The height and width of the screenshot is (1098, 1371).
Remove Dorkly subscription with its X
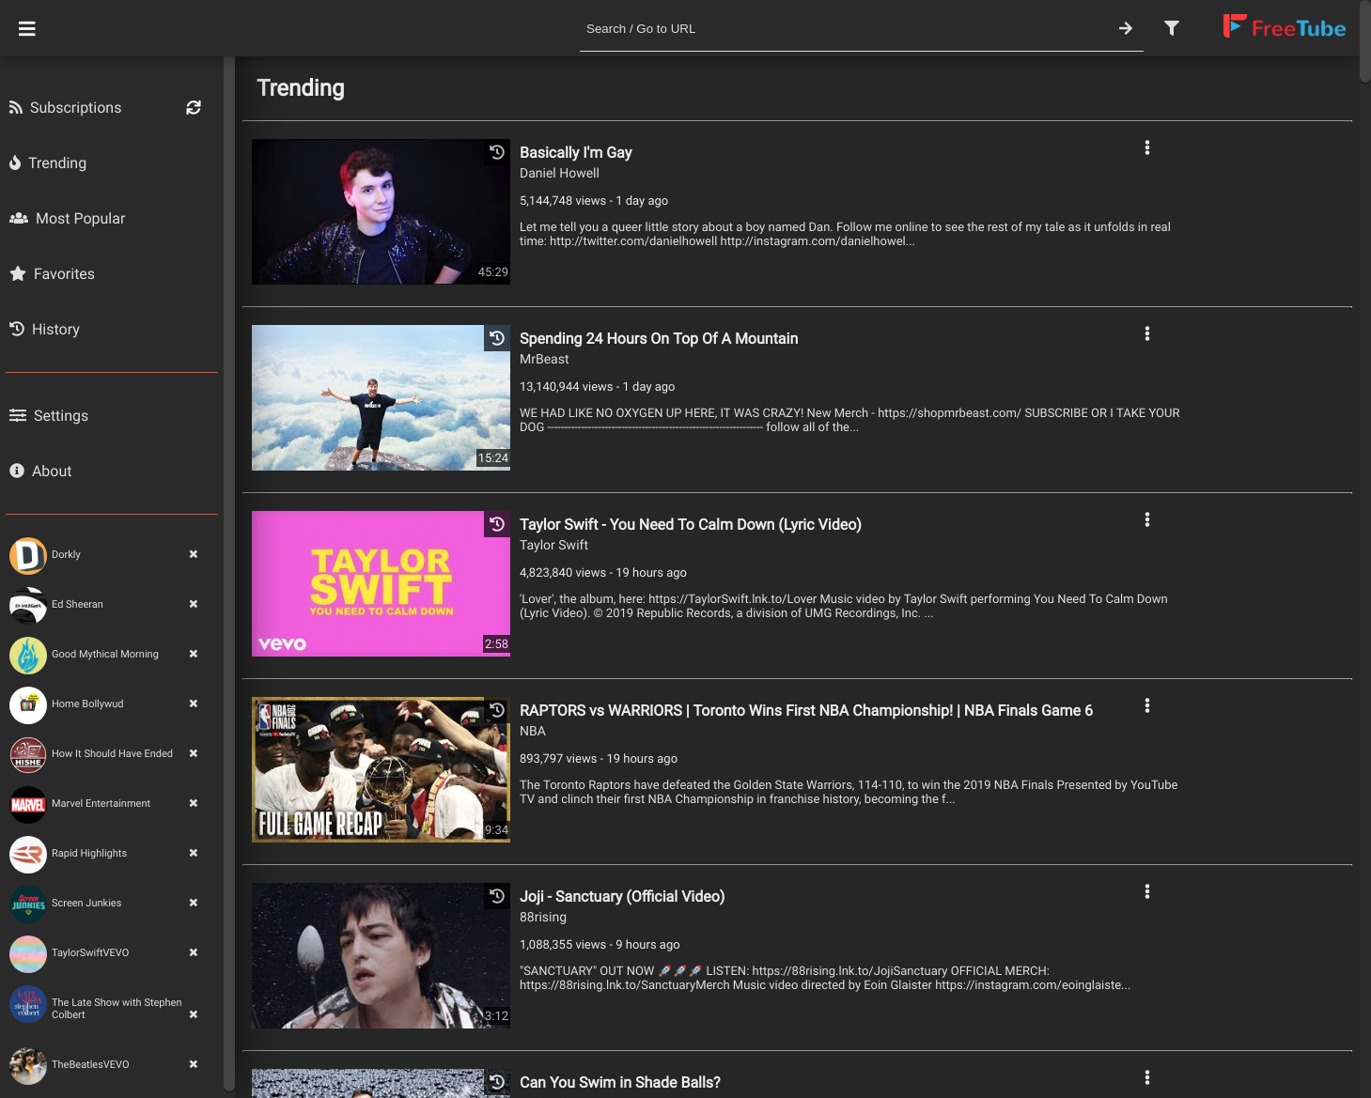[194, 554]
